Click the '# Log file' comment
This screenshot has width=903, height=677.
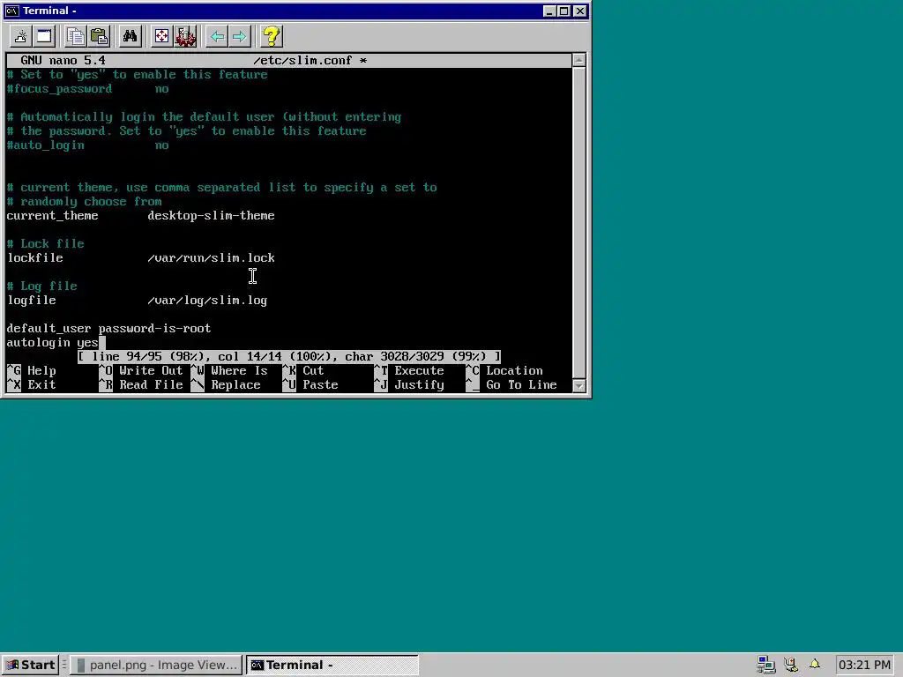coord(42,286)
